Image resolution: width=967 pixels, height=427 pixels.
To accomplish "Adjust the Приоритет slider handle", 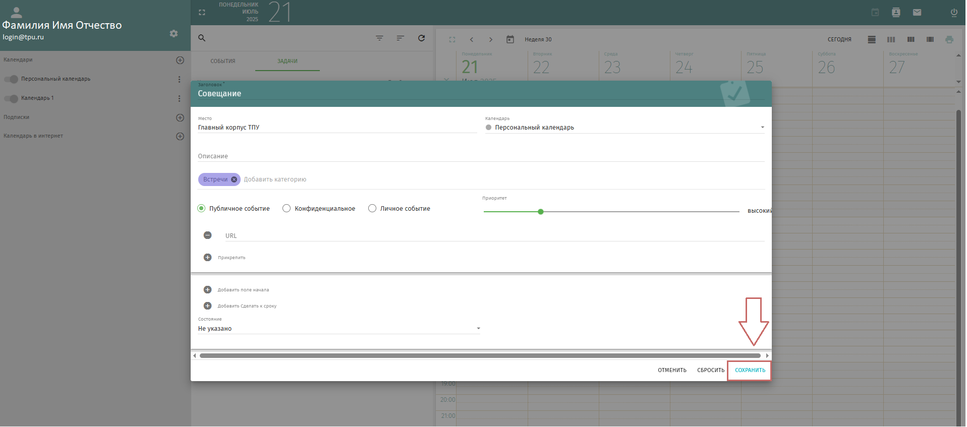I will click(541, 212).
